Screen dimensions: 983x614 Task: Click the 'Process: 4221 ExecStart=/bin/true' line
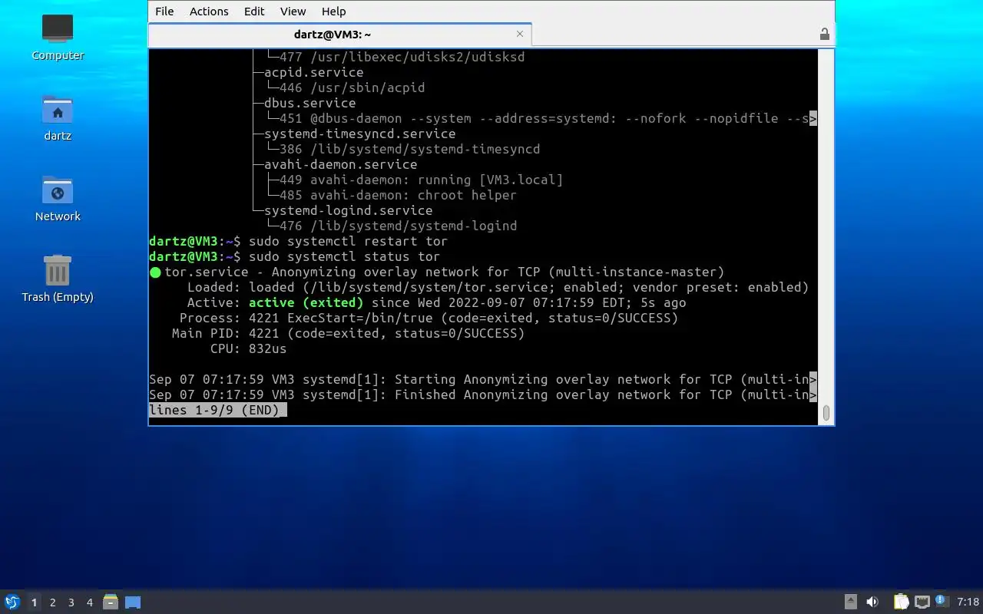click(x=429, y=318)
